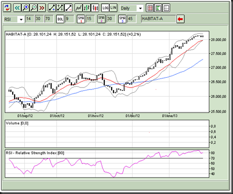The width and height of the screenshot is (233, 194).
Task: Click the HABITAT-A symbol field
Action: click(x=158, y=19)
